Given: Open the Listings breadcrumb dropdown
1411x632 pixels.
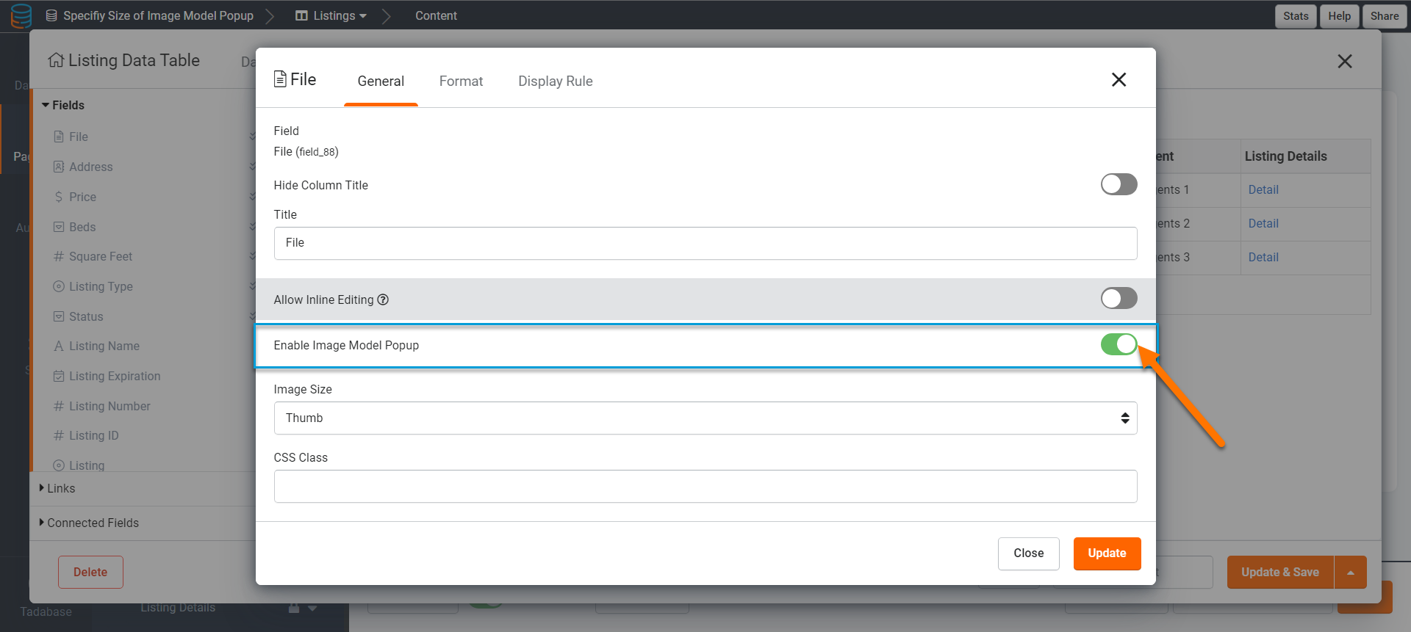Looking at the screenshot, I should point(332,15).
